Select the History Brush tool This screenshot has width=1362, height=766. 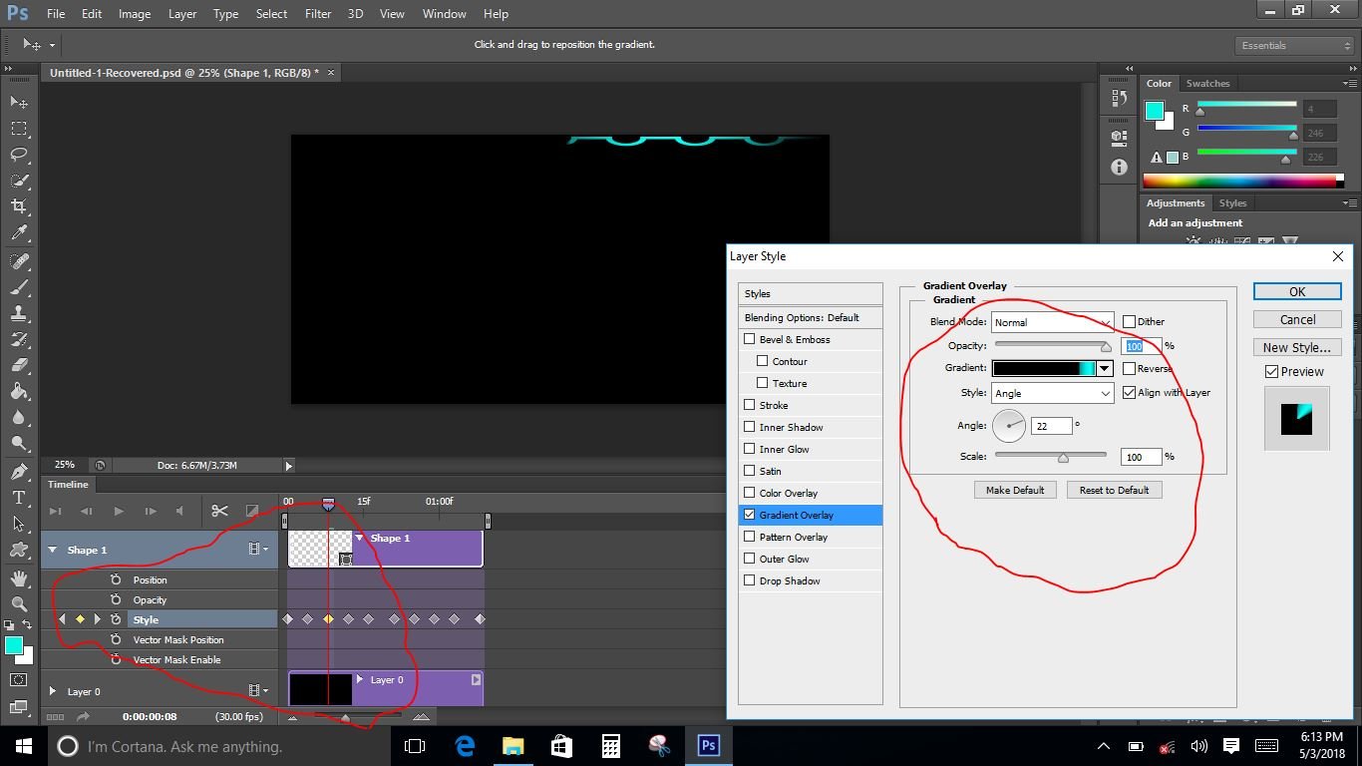(19, 339)
